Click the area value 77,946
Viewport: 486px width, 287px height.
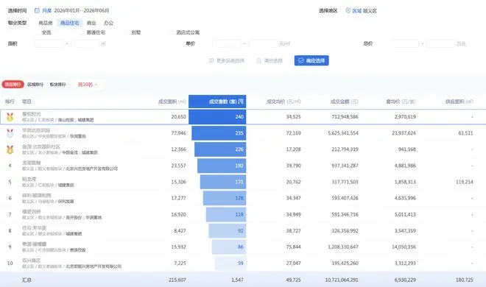pos(178,133)
